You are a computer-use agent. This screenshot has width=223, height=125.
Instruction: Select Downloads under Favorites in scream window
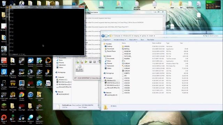[110, 49]
